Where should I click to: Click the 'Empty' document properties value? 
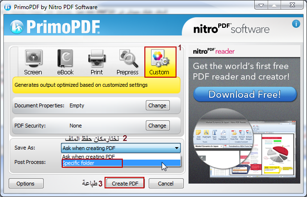(x=77, y=105)
